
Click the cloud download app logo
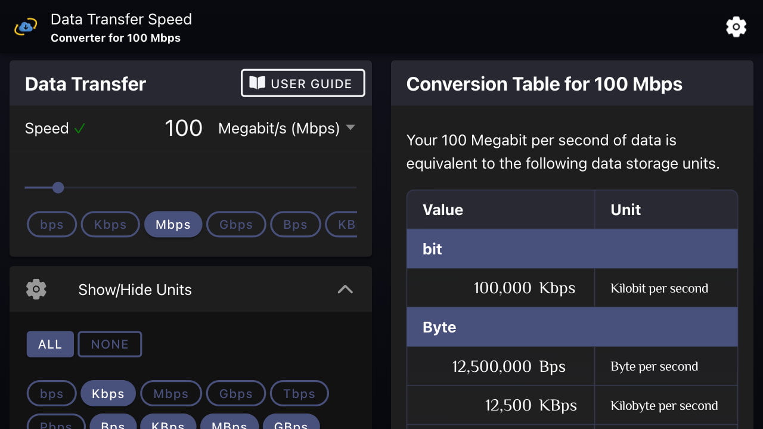pos(26,27)
